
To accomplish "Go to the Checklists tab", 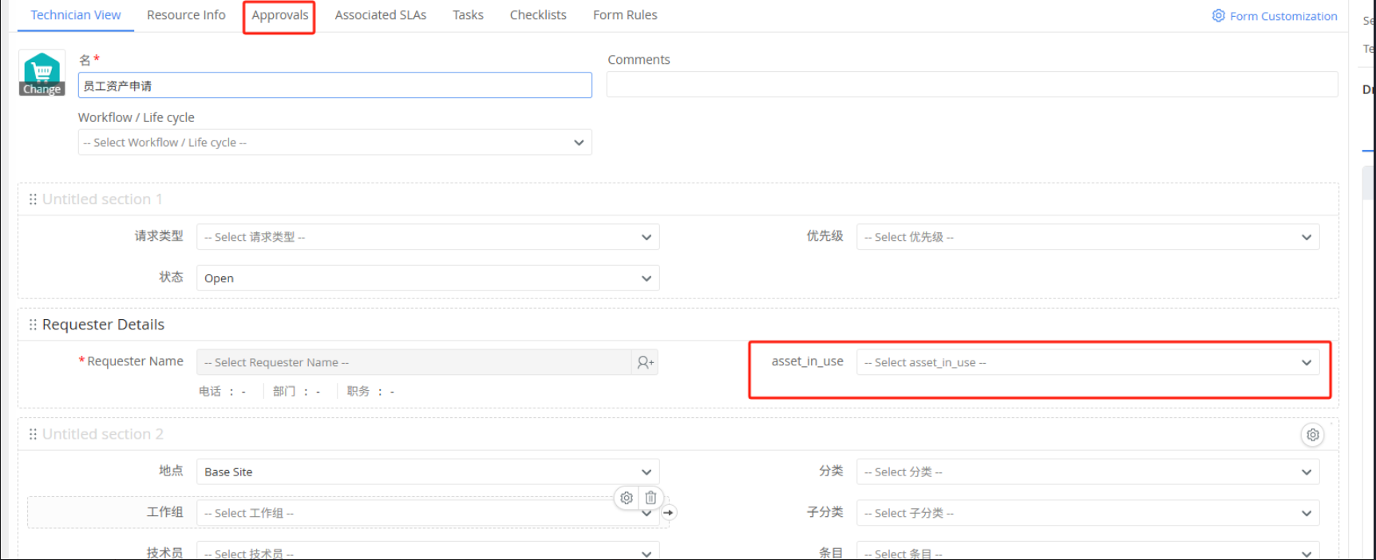I will pyautogui.click(x=538, y=15).
